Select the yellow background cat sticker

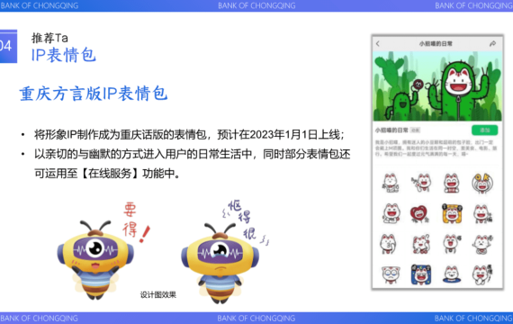pos(452,213)
